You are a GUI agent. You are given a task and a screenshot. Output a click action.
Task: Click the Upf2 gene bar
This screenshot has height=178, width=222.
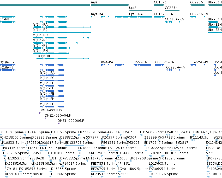click(141, 10)
